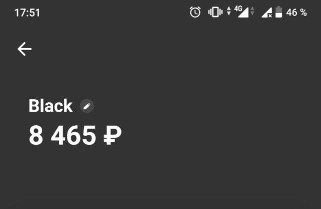Tap the vibrate mode status icon
The image size is (321, 209).
point(215,12)
